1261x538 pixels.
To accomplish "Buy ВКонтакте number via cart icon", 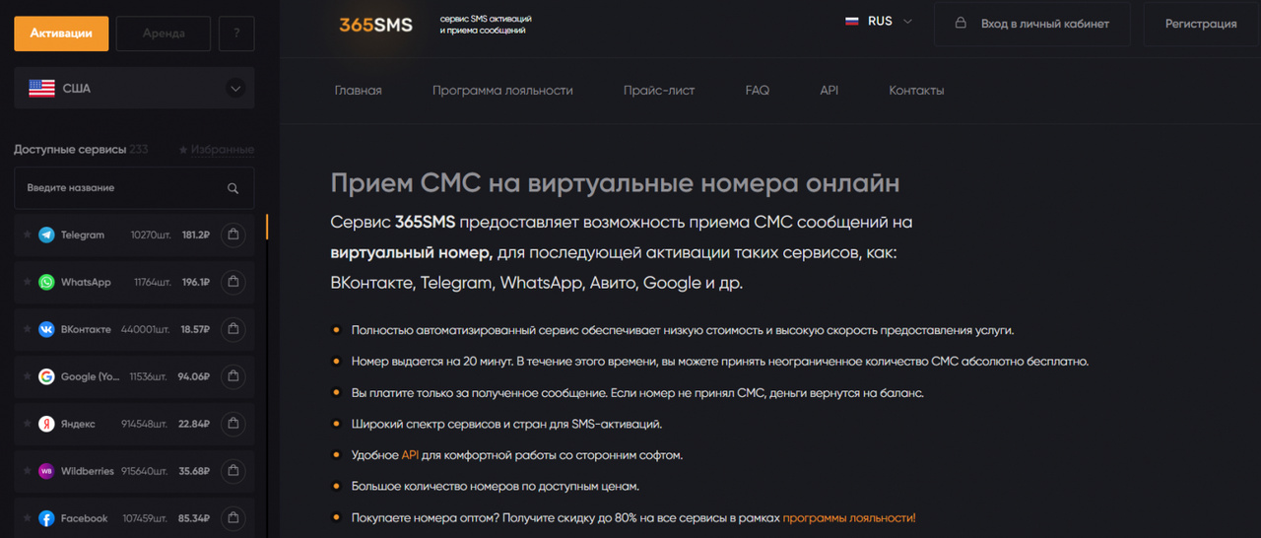I will (232, 329).
